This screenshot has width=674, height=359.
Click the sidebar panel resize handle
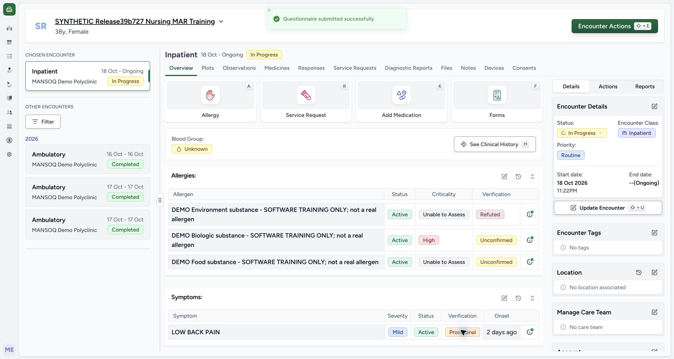[160, 200]
